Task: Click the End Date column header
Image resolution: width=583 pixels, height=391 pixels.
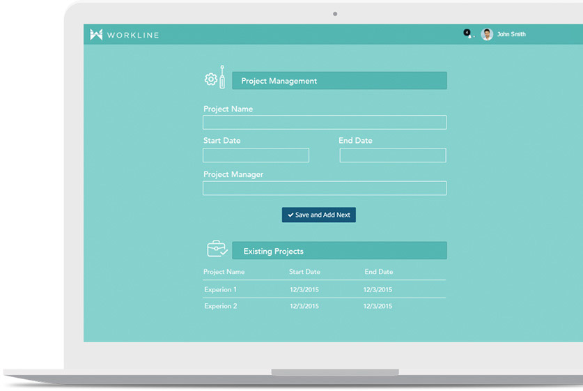Action: click(x=378, y=272)
